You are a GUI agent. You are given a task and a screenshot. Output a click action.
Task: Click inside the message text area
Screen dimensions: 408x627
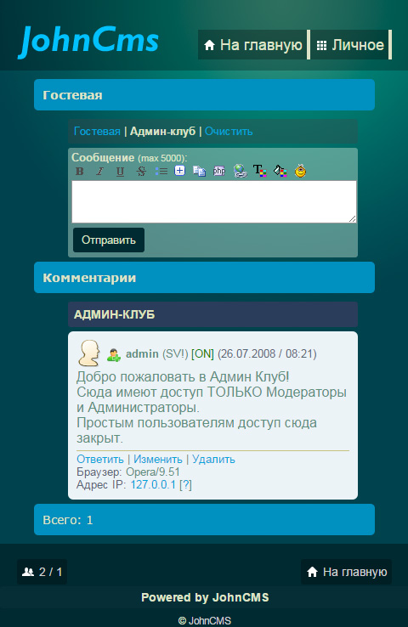point(214,201)
